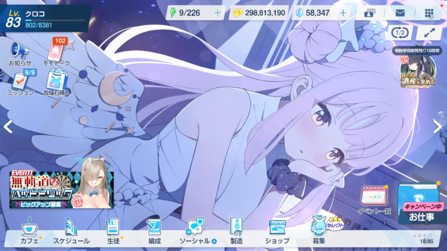
Task: Tap the player EXP bar showing 802/8381
Action: coord(55,20)
